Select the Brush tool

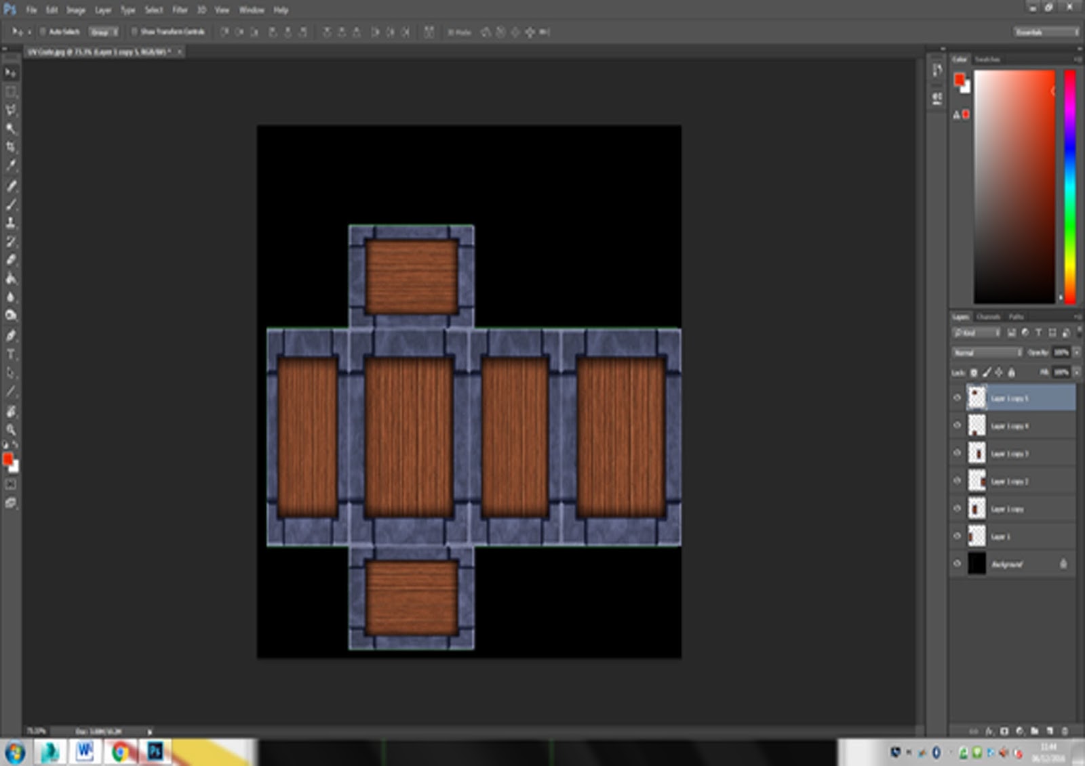(11, 205)
